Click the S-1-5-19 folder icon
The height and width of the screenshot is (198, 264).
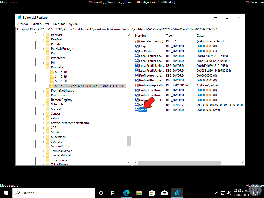[52, 76]
